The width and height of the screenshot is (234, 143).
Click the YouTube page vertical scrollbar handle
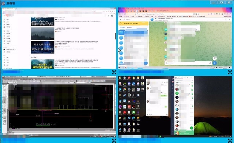[x=116, y=36]
